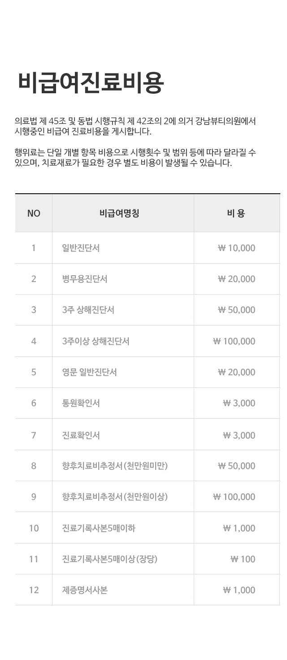The image size is (287, 660).
Task: Click the ₩ 100 price cell
Action: 243,559
